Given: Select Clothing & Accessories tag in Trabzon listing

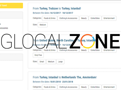Looking at the screenshot, I should [68, 18].
